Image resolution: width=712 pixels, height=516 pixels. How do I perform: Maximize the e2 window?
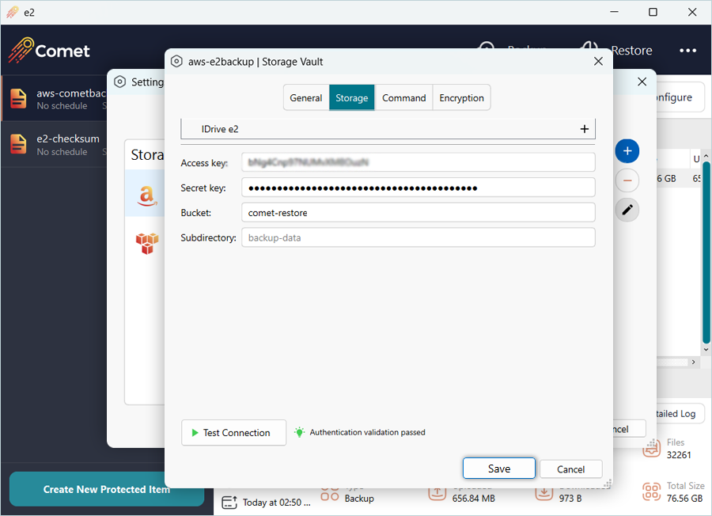pos(653,12)
